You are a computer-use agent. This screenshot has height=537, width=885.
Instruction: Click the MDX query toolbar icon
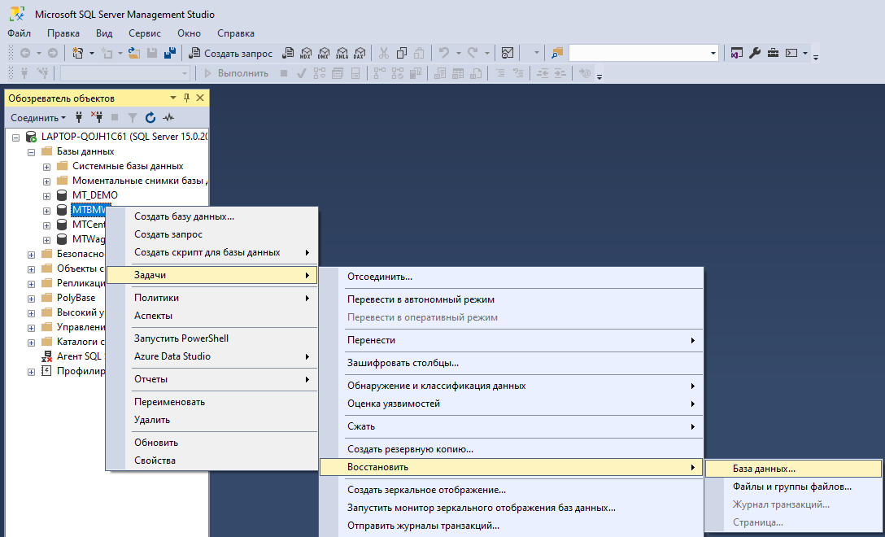point(306,54)
